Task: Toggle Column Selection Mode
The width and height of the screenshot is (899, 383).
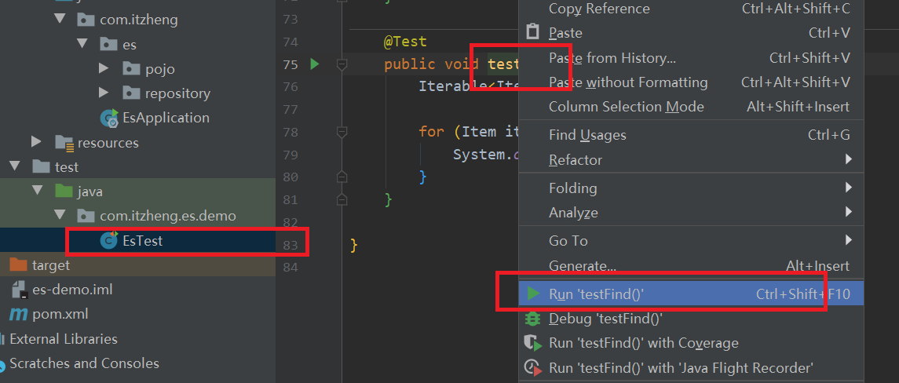Action: point(692,108)
